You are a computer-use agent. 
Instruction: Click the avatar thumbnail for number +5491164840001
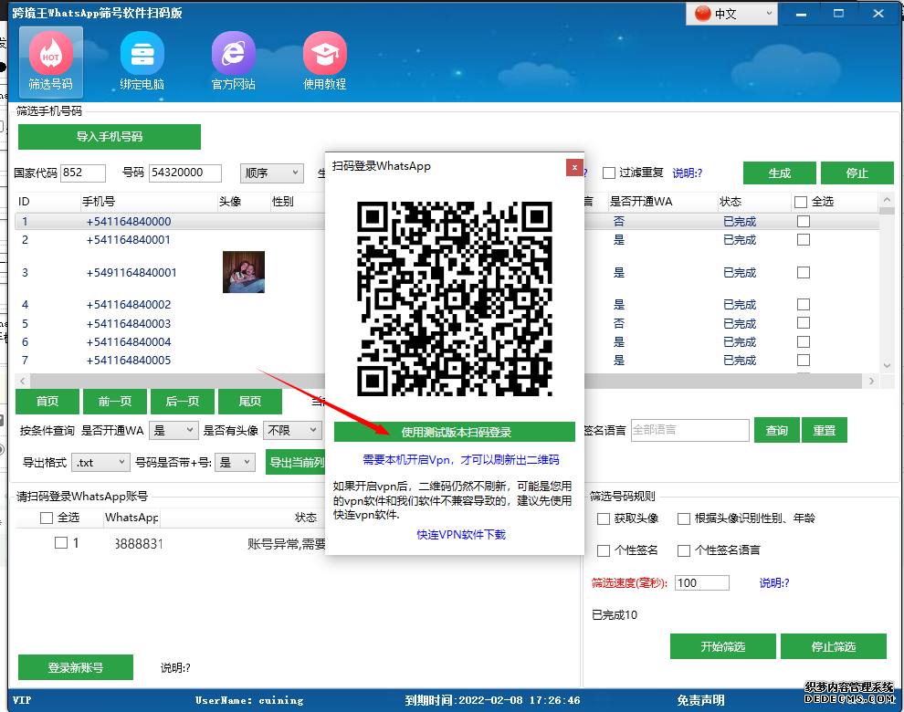click(243, 272)
